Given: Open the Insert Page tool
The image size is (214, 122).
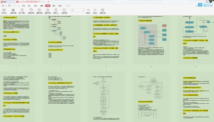Looking at the screenshot, I should [x=22, y=11].
